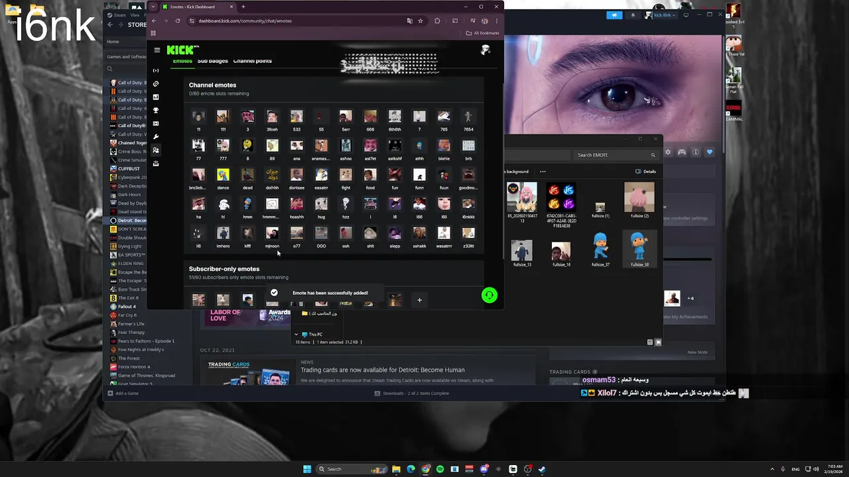Go back in the Chrome browser

[154, 21]
